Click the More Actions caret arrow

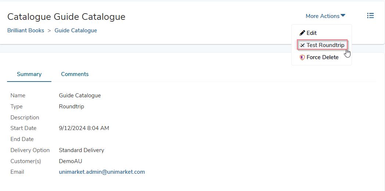tap(343, 15)
